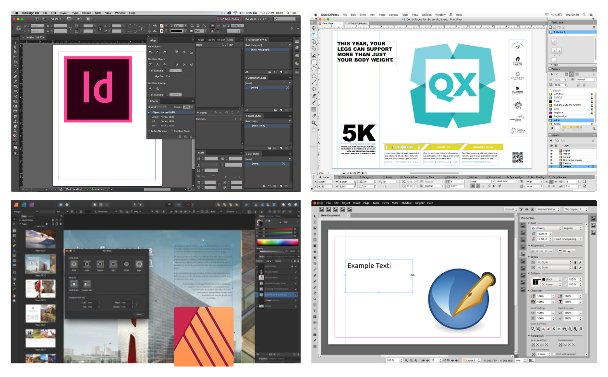The height and width of the screenshot is (377, 608).
Task: Select A-Master A in QuarkXPress Page Layout
Action: pyautogui.click(x=572, y=32)
